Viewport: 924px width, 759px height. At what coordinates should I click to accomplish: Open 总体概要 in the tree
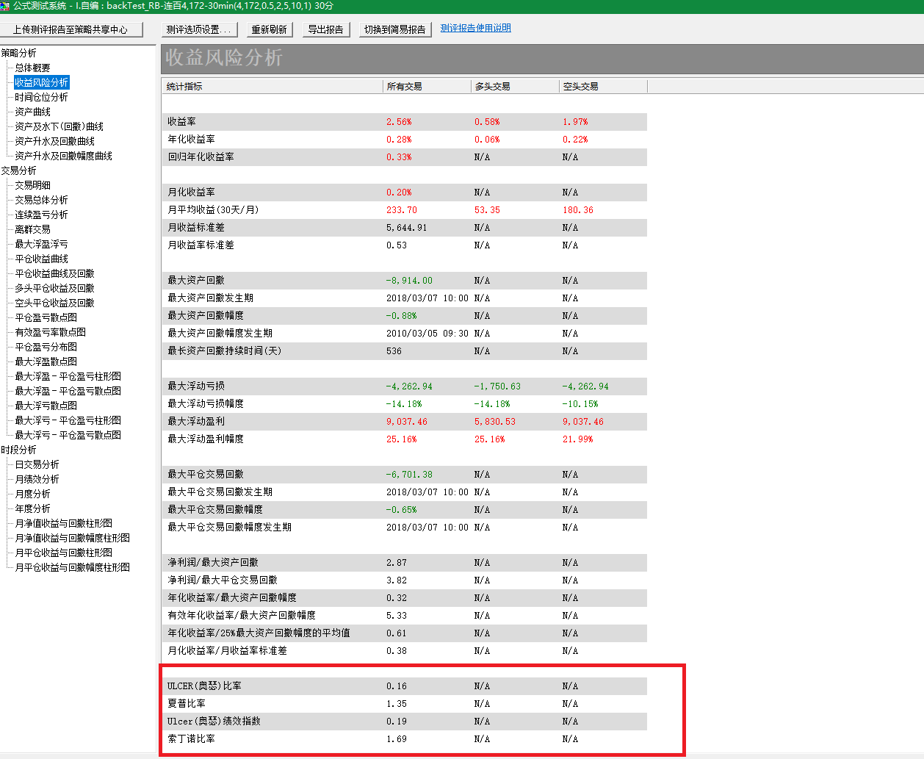tap(32, 68)
